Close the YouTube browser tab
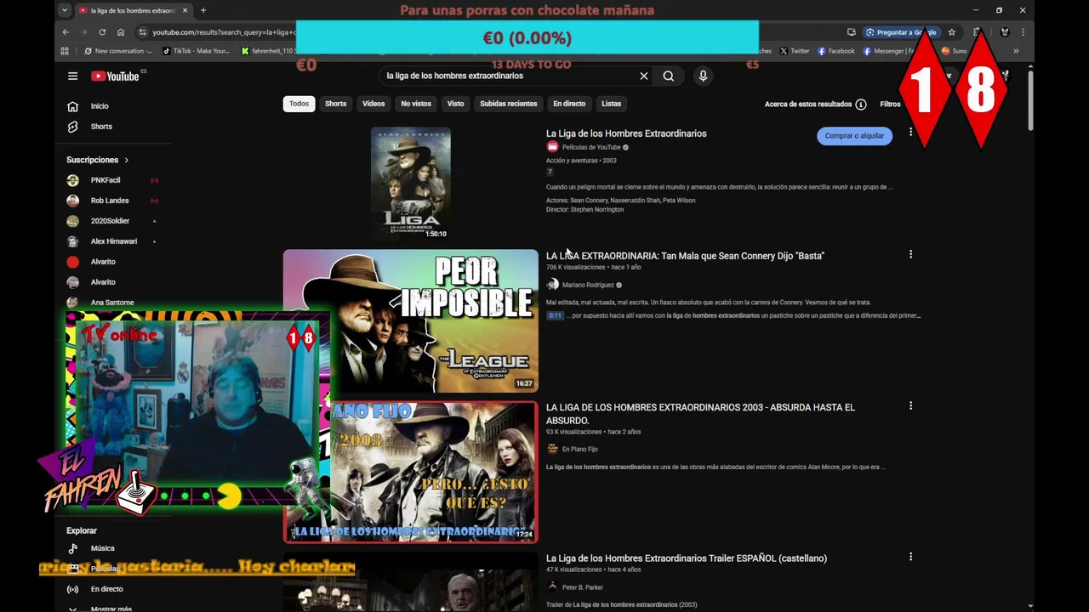This screenshot has width=1089, height=612. pyautogui.click(x=183, y=10)
